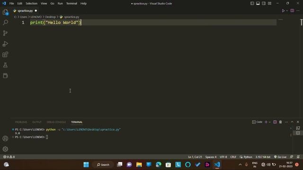Viewport: 303px width, 170px height.
Task: Select second terminal in terminal list
Action: coord(298,133)
